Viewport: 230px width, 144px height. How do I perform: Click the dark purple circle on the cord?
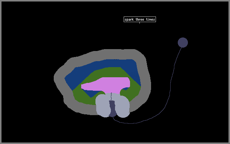(183, 43)
